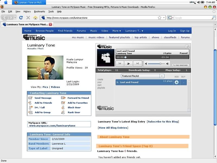The width and height of the screenshot is (217, 163).
Task: Close the Luminary Tone browser tab
Action: tap(50, 24)
